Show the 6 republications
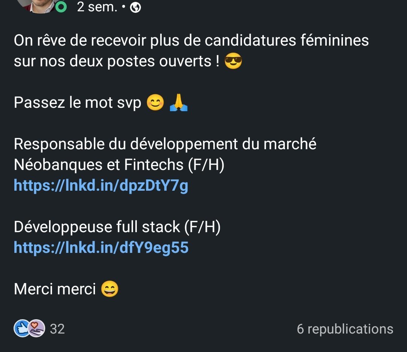The height and width of the screenshot is (352, 407). 345,329
